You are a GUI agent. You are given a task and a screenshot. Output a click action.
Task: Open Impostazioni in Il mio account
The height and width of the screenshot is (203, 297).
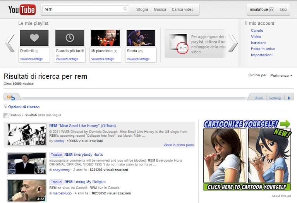tap(262, 55)
